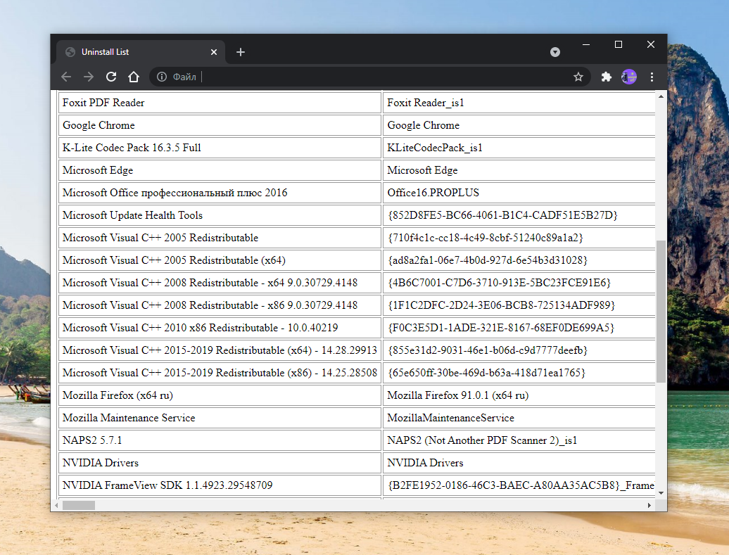Select the 'Foxit PDF Reader' cell
Screen dimensions: 729x555
point(220,103)
